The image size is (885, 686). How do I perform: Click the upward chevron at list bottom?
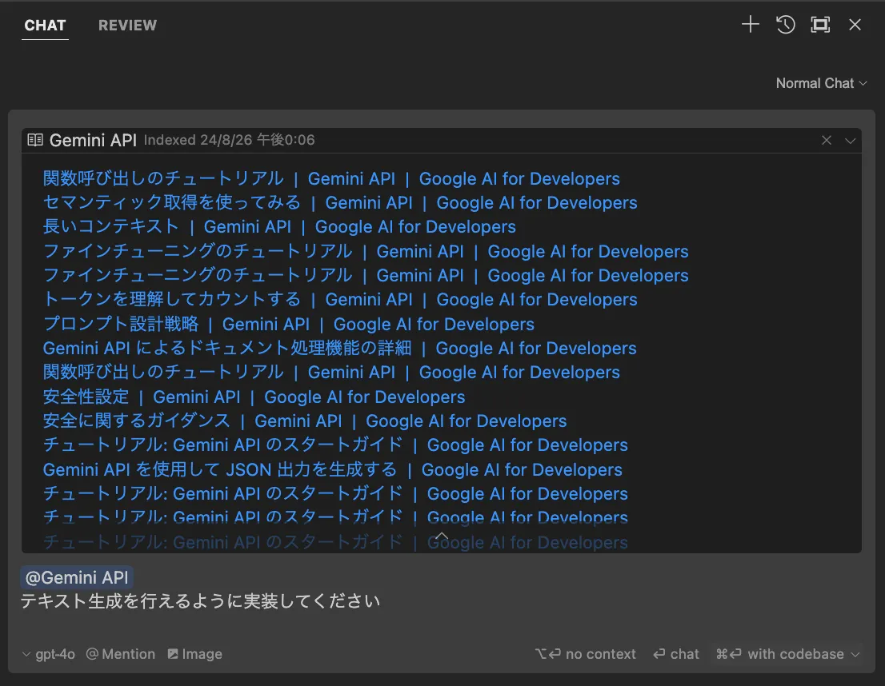click(442, 536)
